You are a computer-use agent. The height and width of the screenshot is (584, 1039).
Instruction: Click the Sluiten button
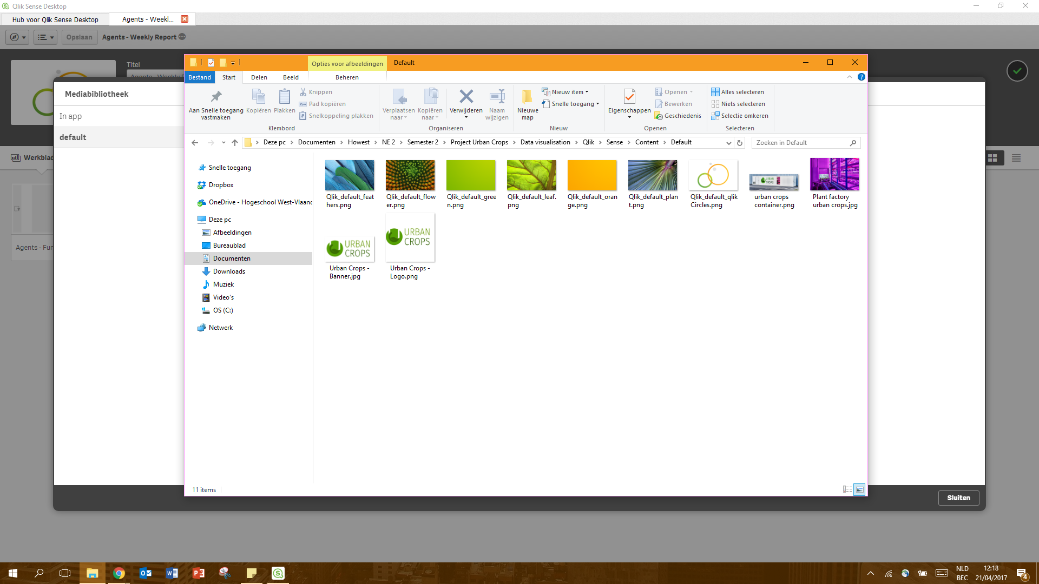(958, 498)
